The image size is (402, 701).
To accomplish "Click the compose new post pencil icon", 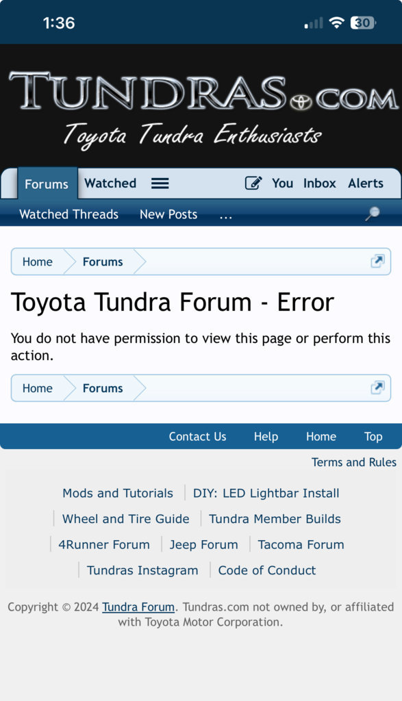I will (253, 183).
